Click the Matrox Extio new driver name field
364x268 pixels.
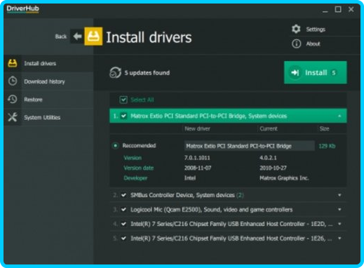(249, 146)
